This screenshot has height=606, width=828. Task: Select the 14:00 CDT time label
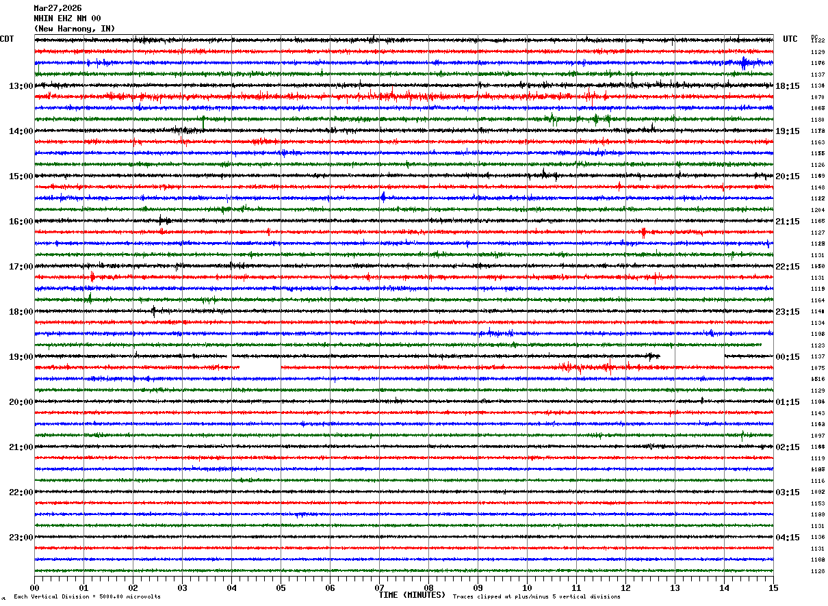click(x=21, y=131)
